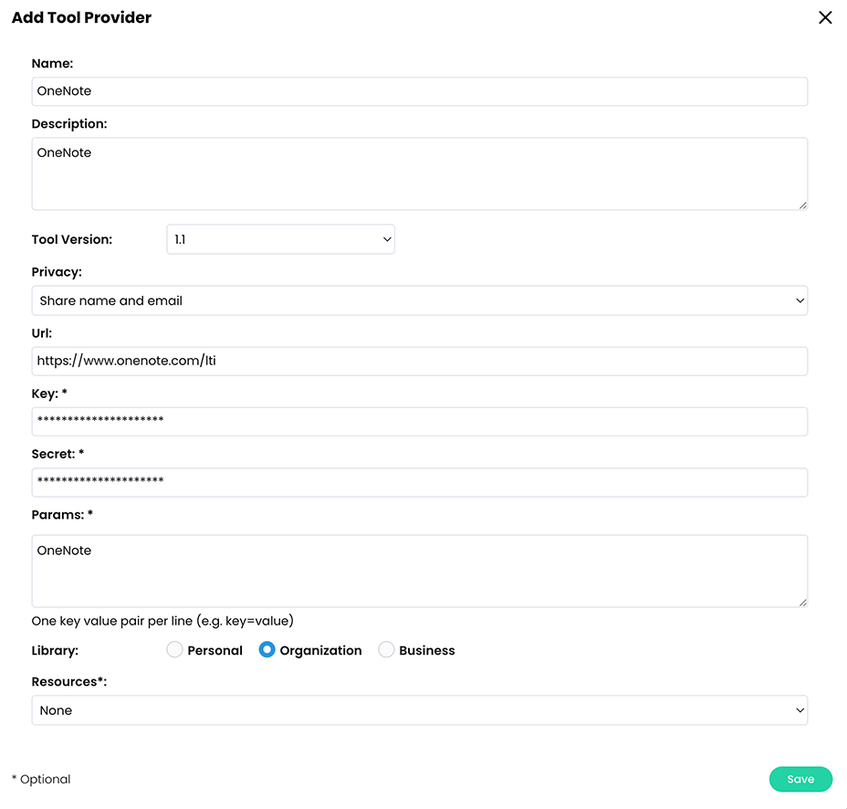Select the Key input field
847x809 pixels.
pyautogui.click(x=420, y=422)
